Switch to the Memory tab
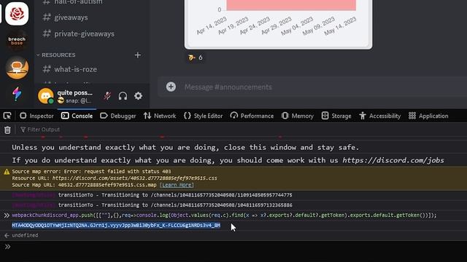Image resolution: width=467 pixels, height=262 pixels. (297, 116)
